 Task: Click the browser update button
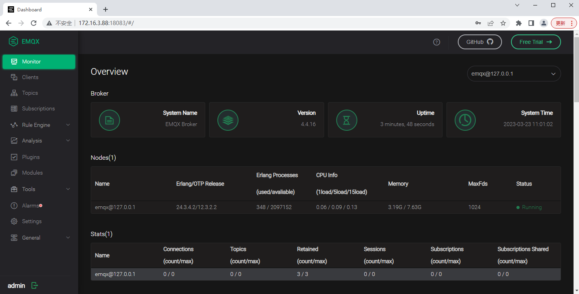pos(564,23)
